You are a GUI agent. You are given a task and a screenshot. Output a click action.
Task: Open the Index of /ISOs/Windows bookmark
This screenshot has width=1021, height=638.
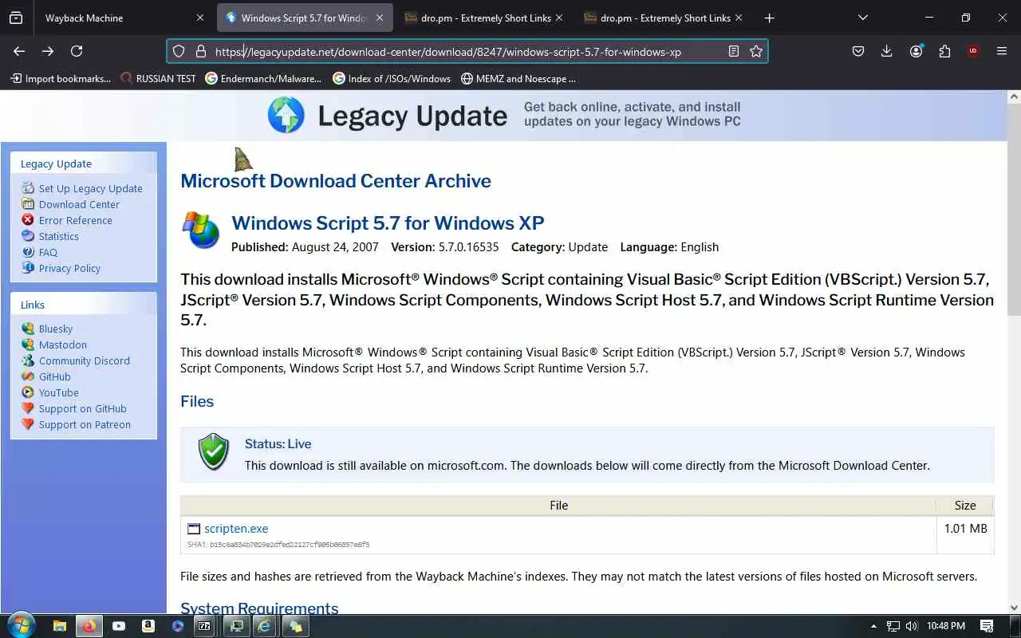pos(392,78)
